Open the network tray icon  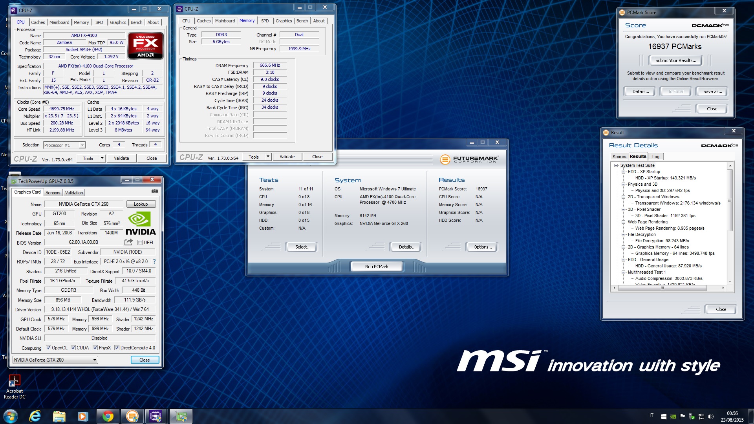[701, 417]
